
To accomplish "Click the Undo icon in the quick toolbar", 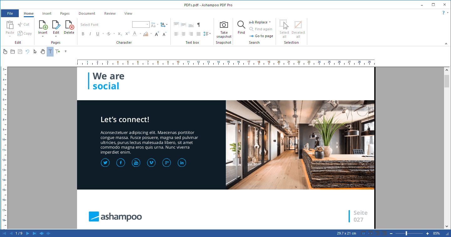I will (x=27, y=52).
